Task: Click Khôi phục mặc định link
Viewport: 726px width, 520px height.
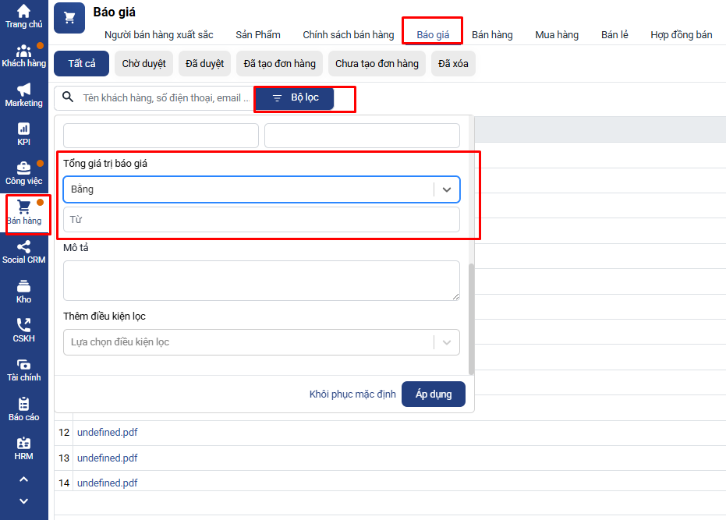Action: click(352, 394)
